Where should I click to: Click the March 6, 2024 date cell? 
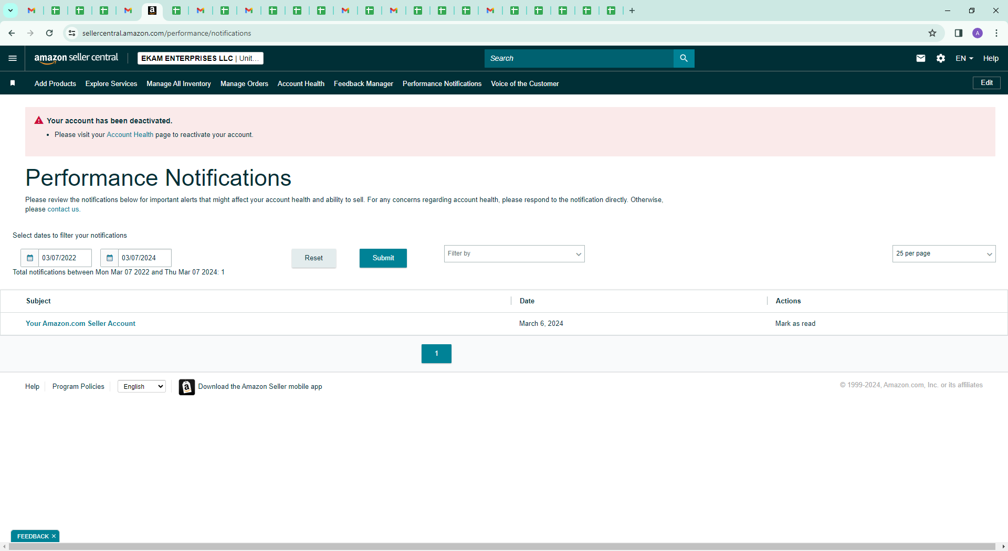point(541,324)
